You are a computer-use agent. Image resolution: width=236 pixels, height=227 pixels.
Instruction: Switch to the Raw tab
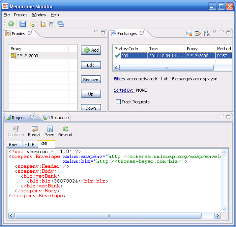click(x=15, y=144)
